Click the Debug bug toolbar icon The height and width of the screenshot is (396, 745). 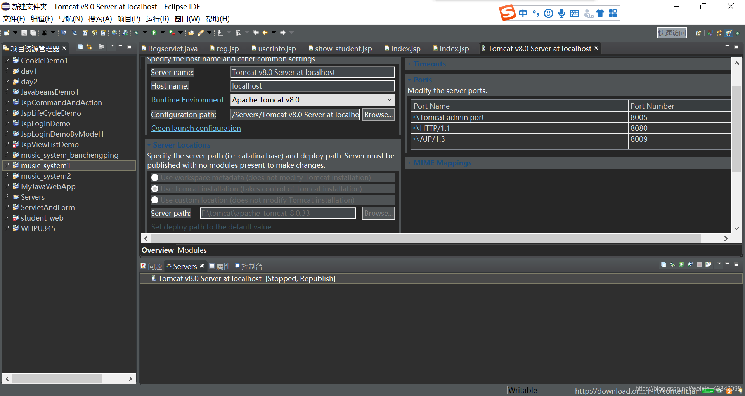coord(136,33)
